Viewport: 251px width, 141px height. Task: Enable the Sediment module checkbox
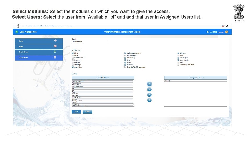[x=72, y=60]
